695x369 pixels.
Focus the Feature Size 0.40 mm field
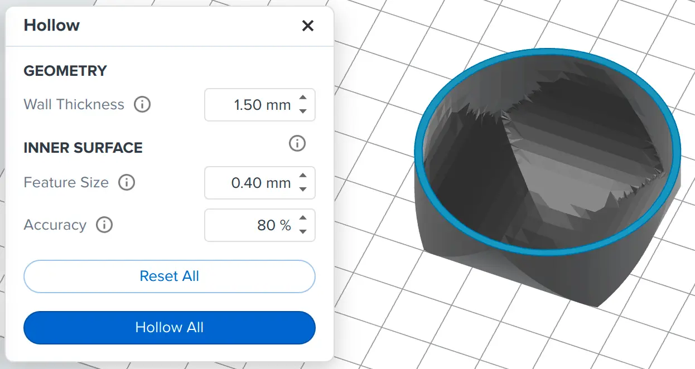[x=260, y=183]
